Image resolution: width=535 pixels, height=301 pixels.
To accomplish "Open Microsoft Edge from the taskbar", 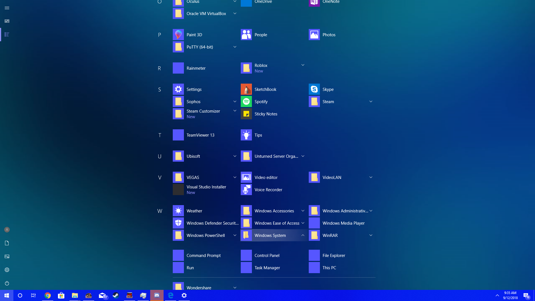I will [171, 295].
